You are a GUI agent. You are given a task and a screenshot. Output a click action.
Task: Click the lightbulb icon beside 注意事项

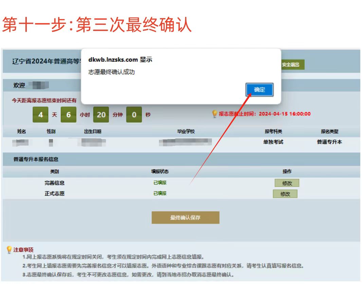point(9,250)
